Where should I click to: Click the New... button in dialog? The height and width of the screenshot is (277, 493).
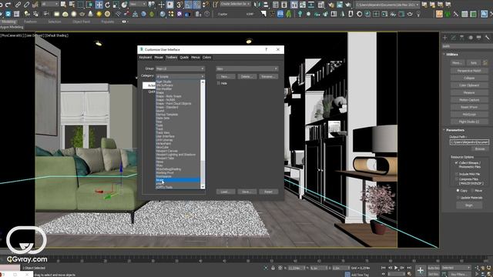(x=226, y=77)
